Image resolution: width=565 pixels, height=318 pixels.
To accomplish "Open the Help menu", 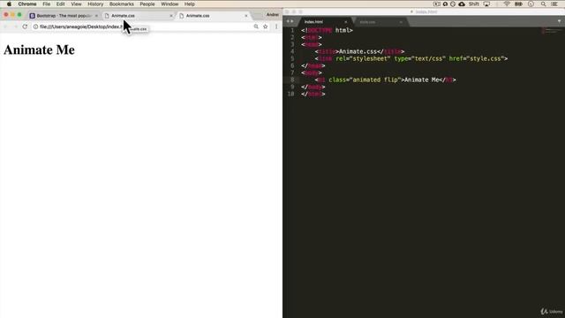I will [190, 4].
